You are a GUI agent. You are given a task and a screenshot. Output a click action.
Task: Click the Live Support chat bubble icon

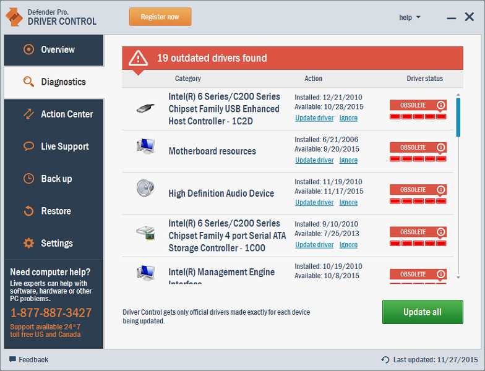pos(28,147)
